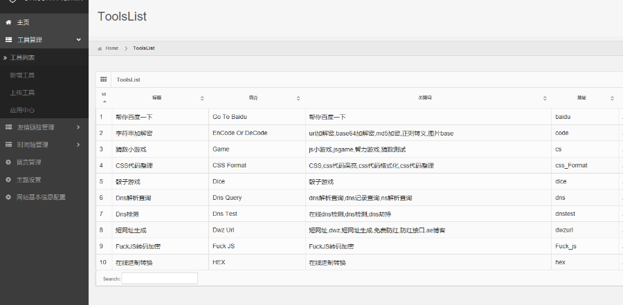Click the Dns Test cell
The width and height of the screenshot is (623, 305).
[257, 214]
